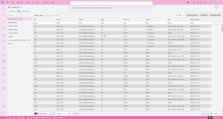Click the Refresh Data button
Viewport: 223px width, 119px height.
[x=192, y=15]
